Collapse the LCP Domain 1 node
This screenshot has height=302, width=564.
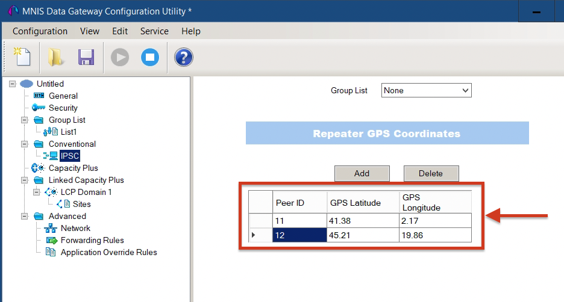pyautogui.click(x=36, y=192)
